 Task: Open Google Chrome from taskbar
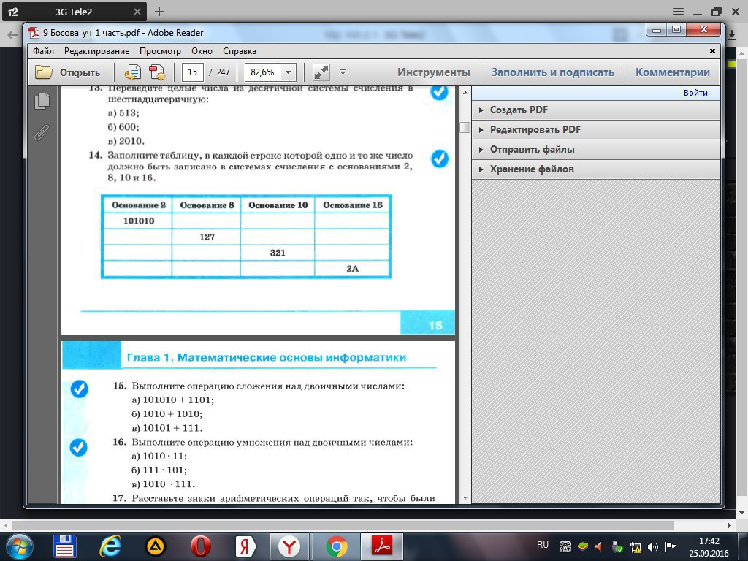click(336, 546)
